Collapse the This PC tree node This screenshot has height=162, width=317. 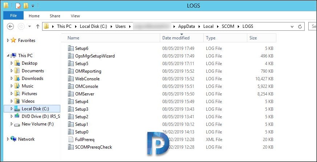coord(8,56)
